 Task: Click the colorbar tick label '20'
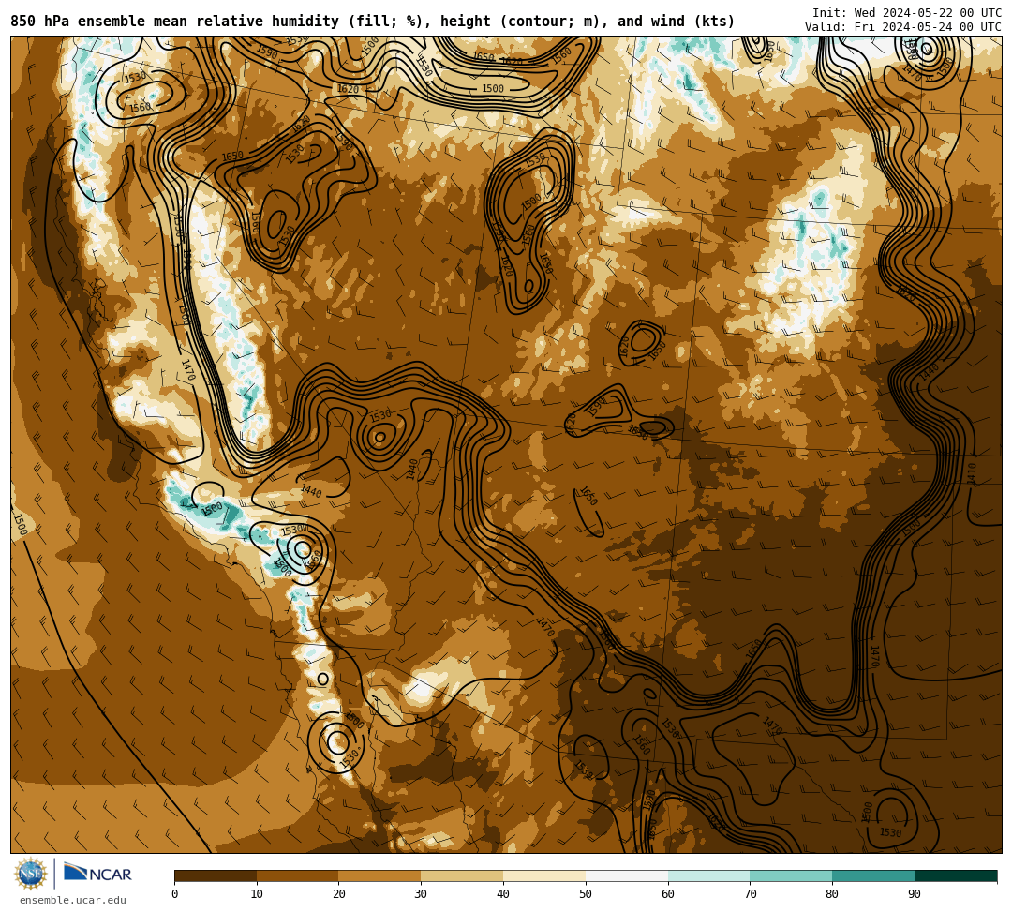(x=339, y=894)
